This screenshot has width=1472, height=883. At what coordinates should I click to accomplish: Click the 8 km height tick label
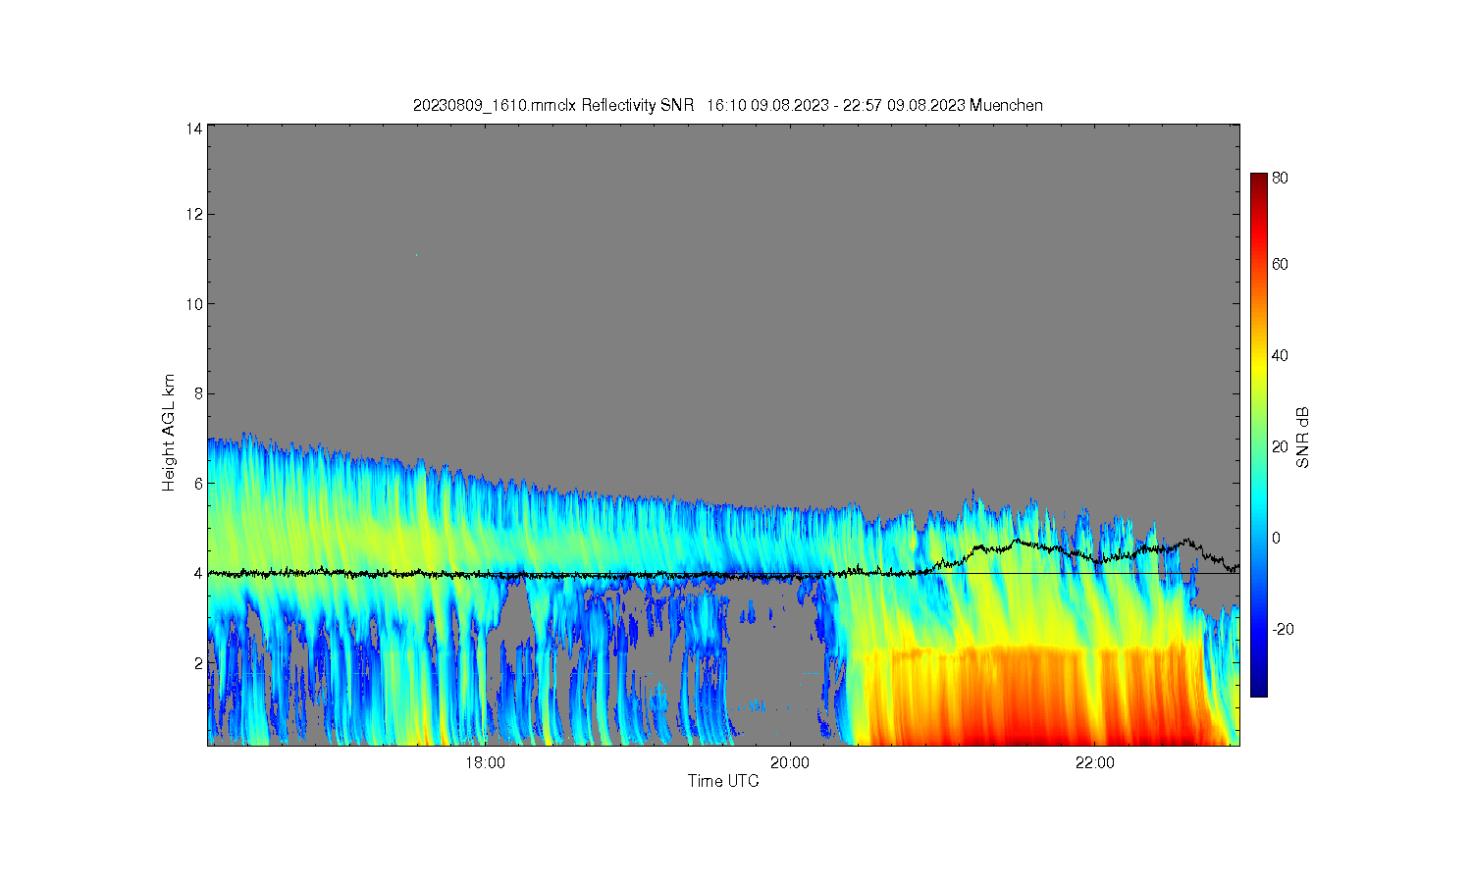[x=198, y=393]
